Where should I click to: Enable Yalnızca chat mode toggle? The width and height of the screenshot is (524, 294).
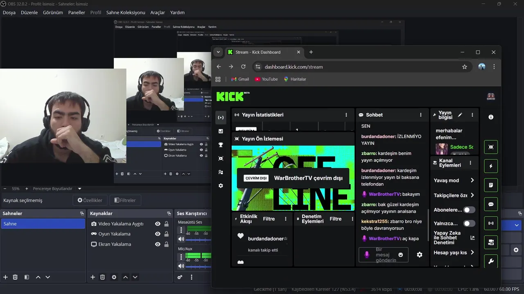point(469,223)
